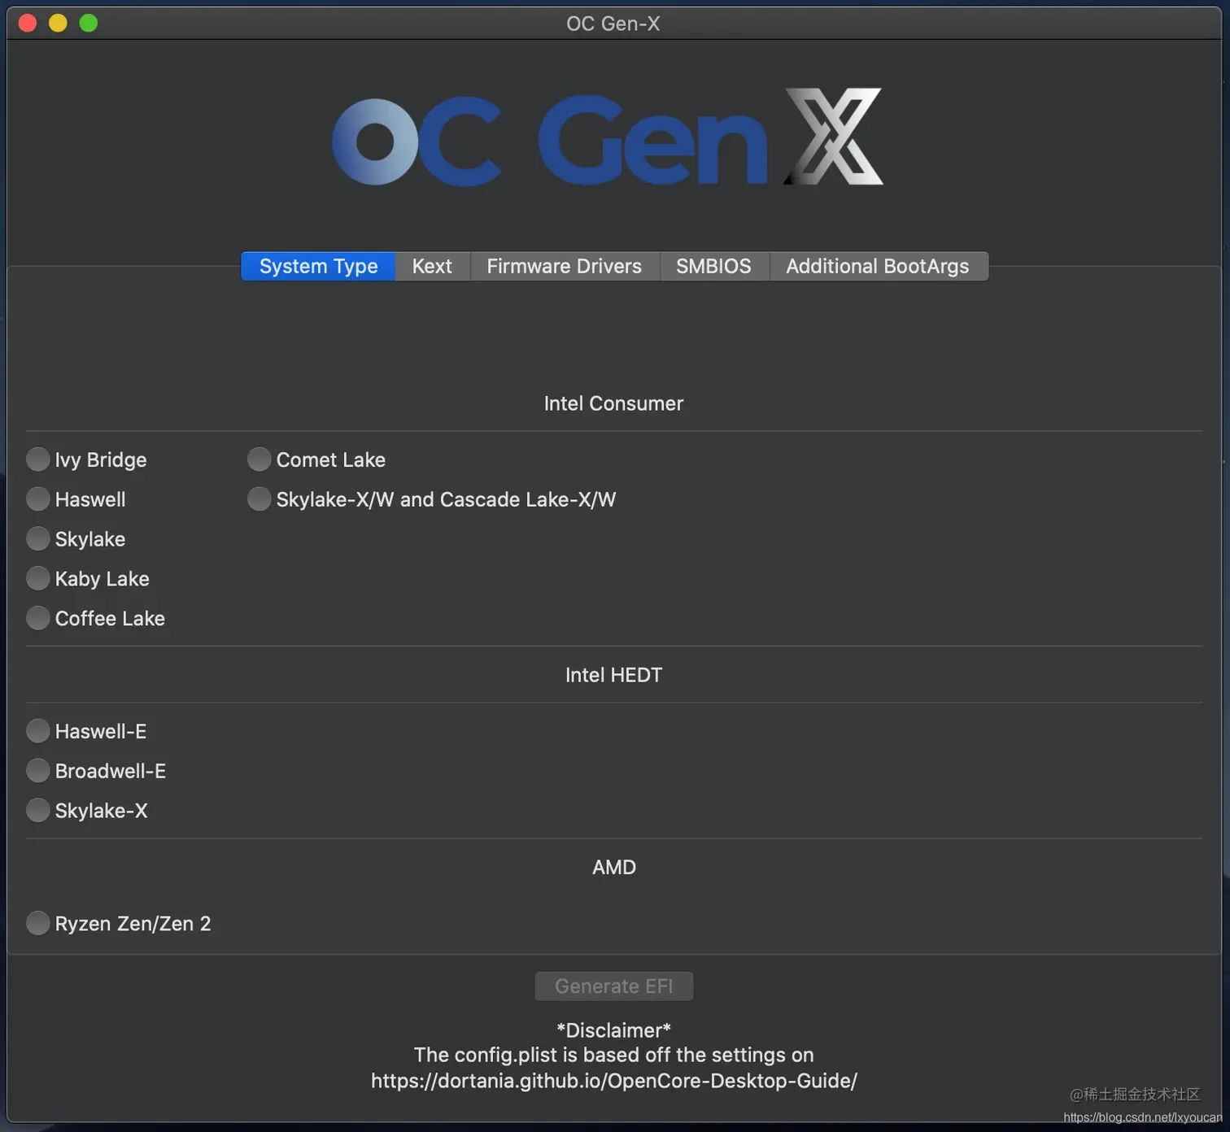
Task: Switch to the System Type tab
Action: pos(318,266)
